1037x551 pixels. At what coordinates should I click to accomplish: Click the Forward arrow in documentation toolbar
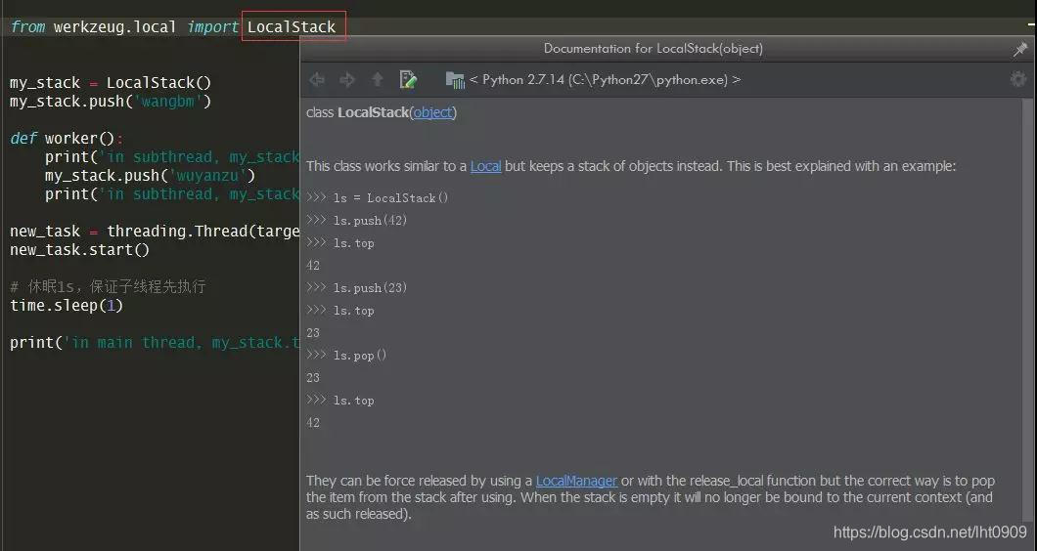coord(347,80)
